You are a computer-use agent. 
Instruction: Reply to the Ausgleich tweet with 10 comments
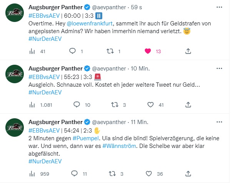coord(77,105)
